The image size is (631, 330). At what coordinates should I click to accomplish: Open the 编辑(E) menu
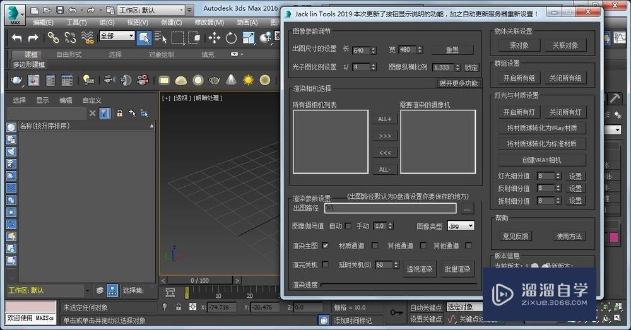pos(43,23)
